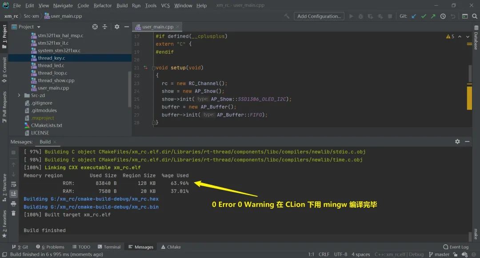480x258 pixels.
Task: Click fold marker at line 28
Action: tap(154, 123)
